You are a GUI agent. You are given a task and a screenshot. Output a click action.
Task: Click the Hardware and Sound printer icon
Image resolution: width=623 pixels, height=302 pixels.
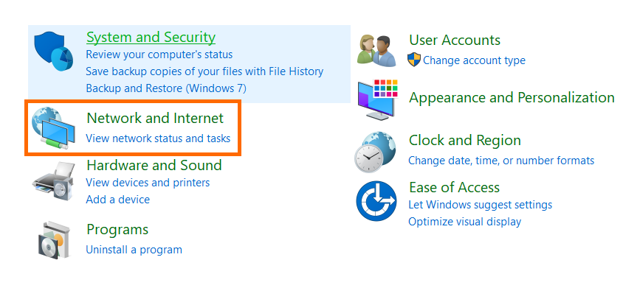54,178
